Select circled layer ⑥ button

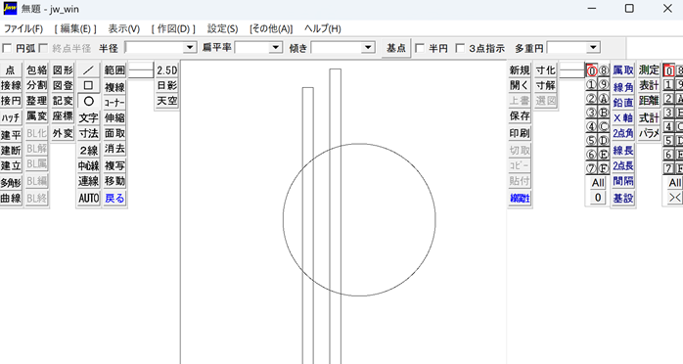click(591, 155)
